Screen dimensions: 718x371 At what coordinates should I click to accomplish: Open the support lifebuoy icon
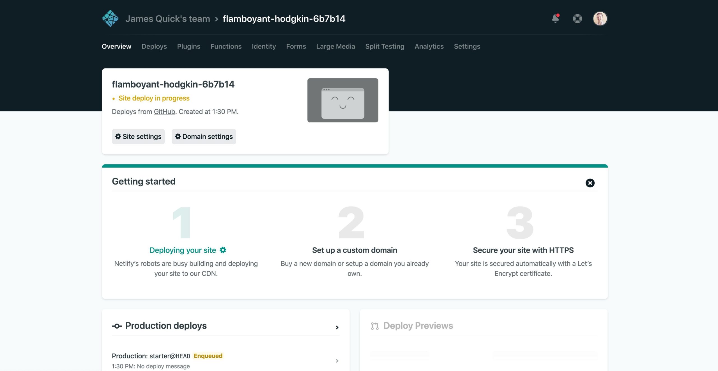click(577, 19)
